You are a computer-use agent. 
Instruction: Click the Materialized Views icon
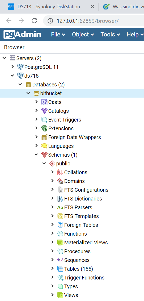point(60,243)
